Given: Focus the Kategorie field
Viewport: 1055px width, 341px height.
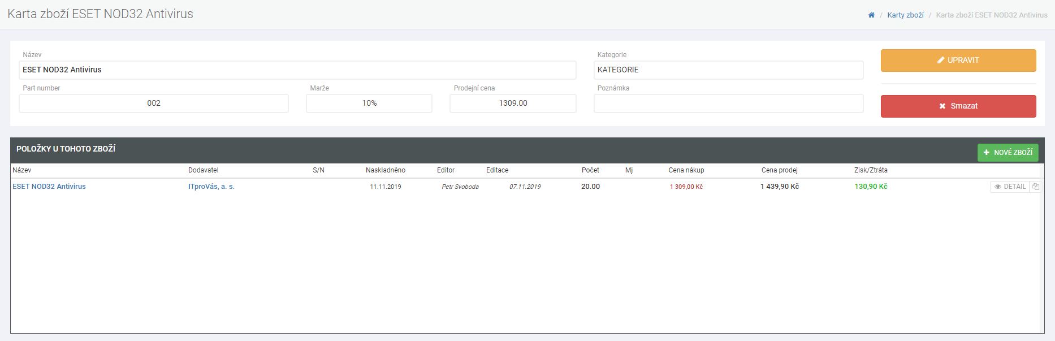Looking at the screenshot, I should (x=729, y=70).
